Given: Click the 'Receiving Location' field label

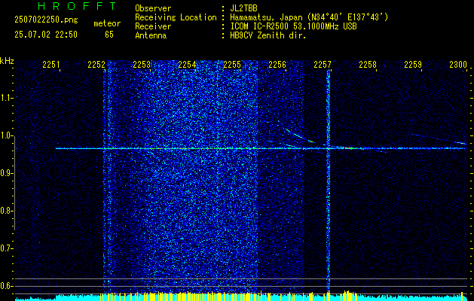Looking at the screenshot, I should (176, 17).
